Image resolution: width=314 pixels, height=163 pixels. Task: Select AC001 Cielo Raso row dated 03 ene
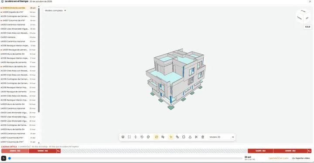tap(18, 33)
